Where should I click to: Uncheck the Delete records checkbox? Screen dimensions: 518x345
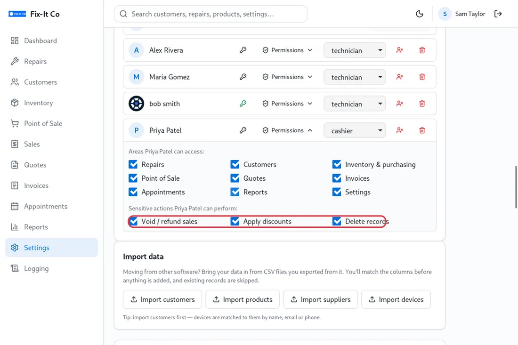pos(337,221)
